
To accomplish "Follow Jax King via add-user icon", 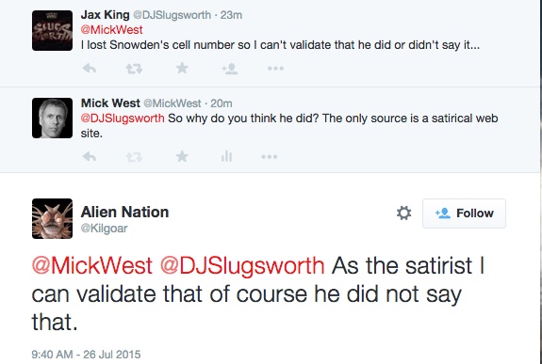I will pyautogui.click(x=229, y=69).
